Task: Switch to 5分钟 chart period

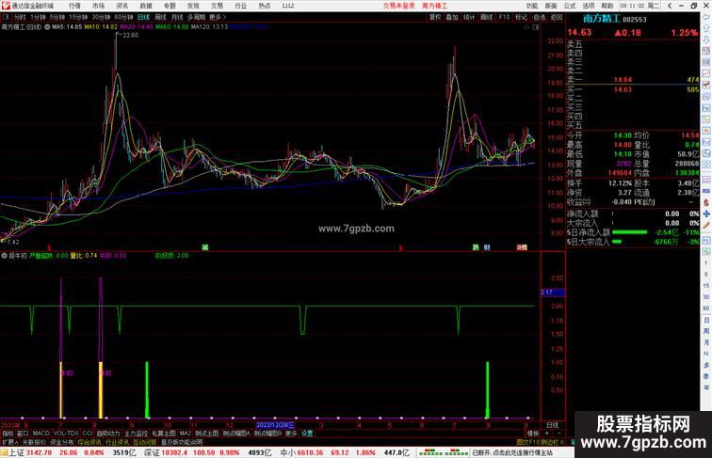Action: (57, 17)
